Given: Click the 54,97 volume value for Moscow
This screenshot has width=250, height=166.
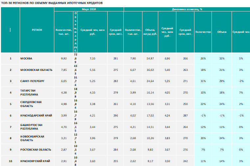Looking at the screenshot, I should (150, 58).
